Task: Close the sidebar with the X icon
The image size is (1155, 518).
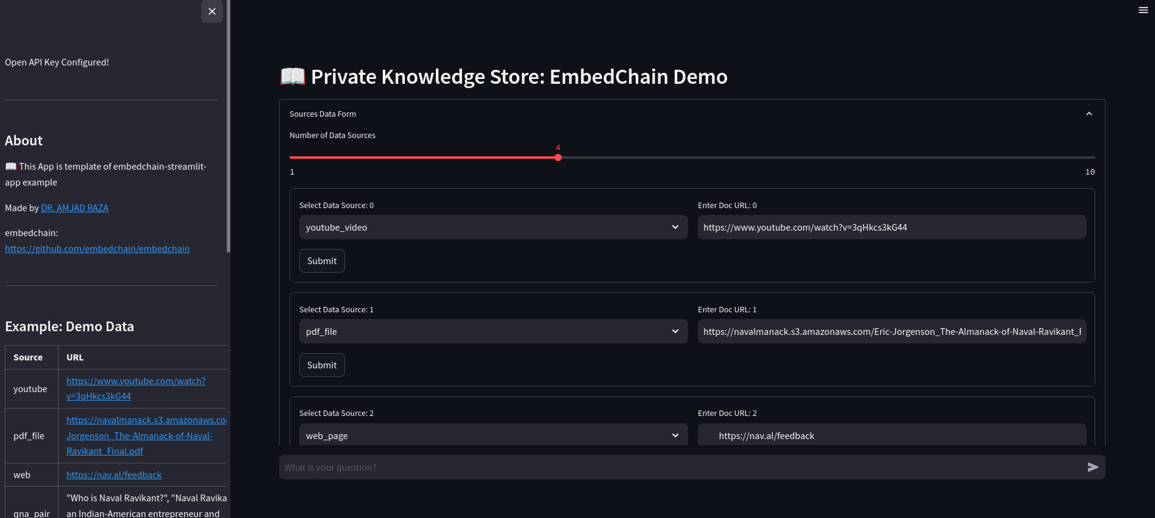Action: 211,11
